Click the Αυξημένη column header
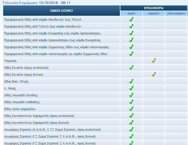The image size is (188, 145). (x=154, y=13)
